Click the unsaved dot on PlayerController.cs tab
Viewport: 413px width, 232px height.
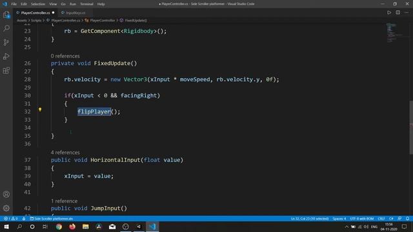53,13
